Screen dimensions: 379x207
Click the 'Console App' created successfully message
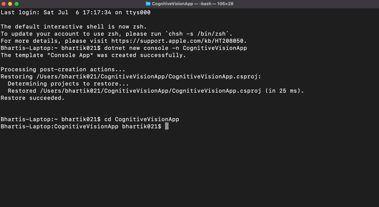pos(93,55)
